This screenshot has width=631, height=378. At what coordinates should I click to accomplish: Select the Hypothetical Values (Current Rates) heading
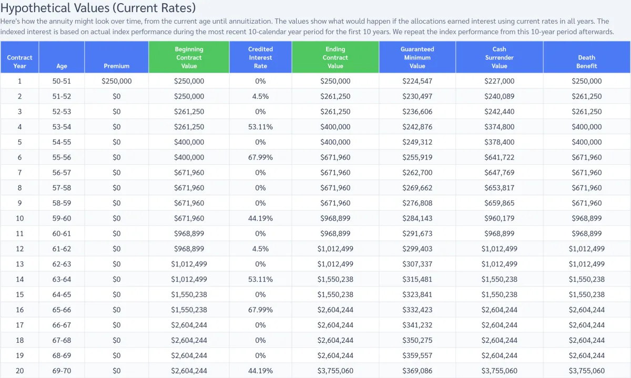click(98, 8)
